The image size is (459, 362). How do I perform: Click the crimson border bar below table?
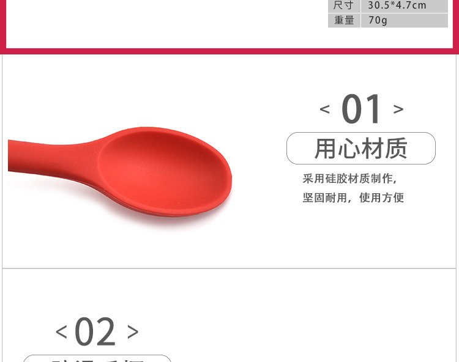click(229, 51)
